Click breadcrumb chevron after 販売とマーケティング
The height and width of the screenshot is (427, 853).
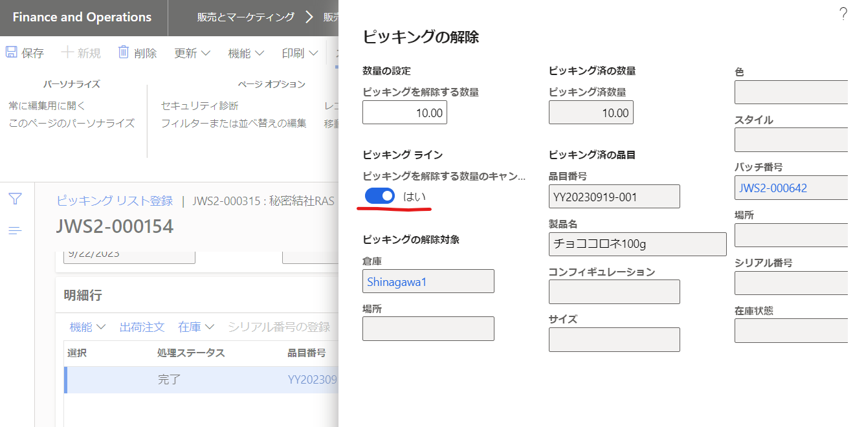[x=309, y=17]
